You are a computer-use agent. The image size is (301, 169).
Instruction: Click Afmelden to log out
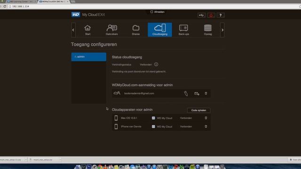pos(158,12)
